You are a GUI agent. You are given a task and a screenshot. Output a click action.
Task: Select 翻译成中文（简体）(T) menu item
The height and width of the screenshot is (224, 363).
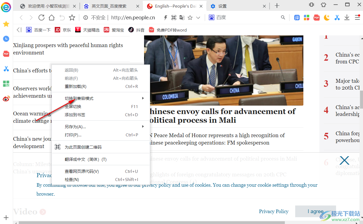101,159
